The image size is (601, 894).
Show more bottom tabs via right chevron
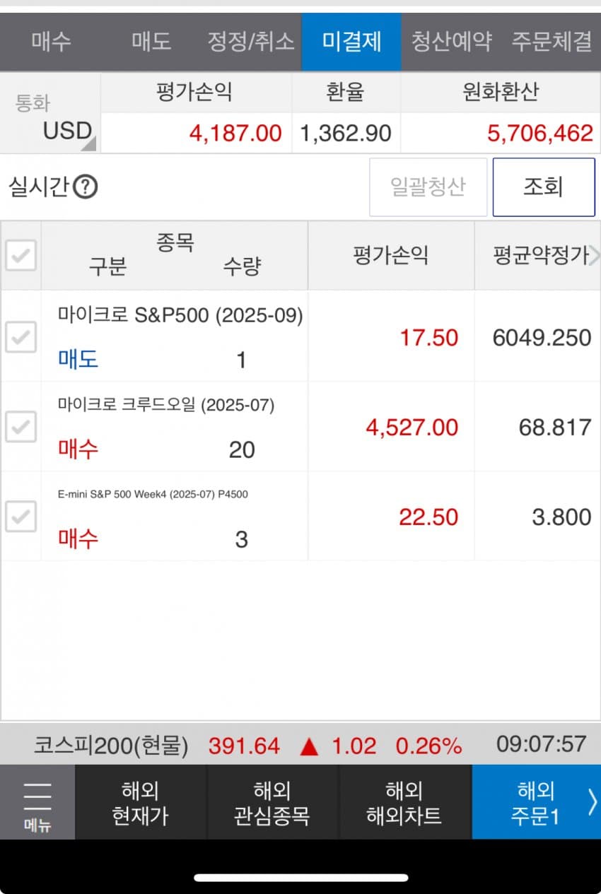click(x=593, y=802)
